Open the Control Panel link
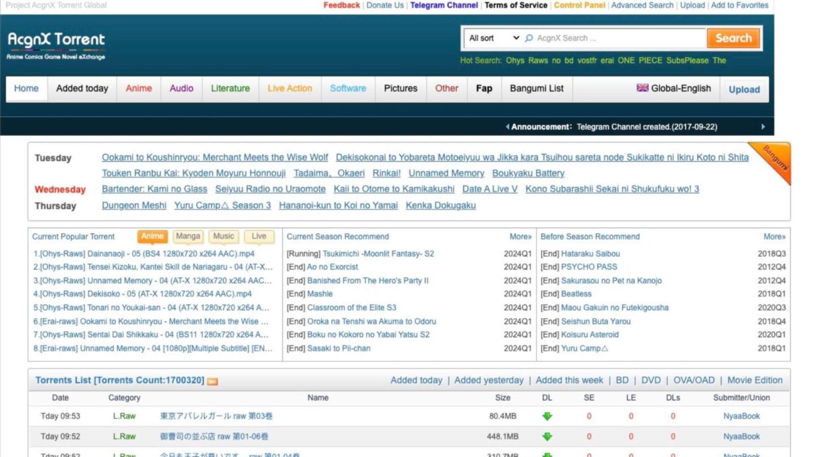This screenshot has width=813, height=457. [579, 5]
